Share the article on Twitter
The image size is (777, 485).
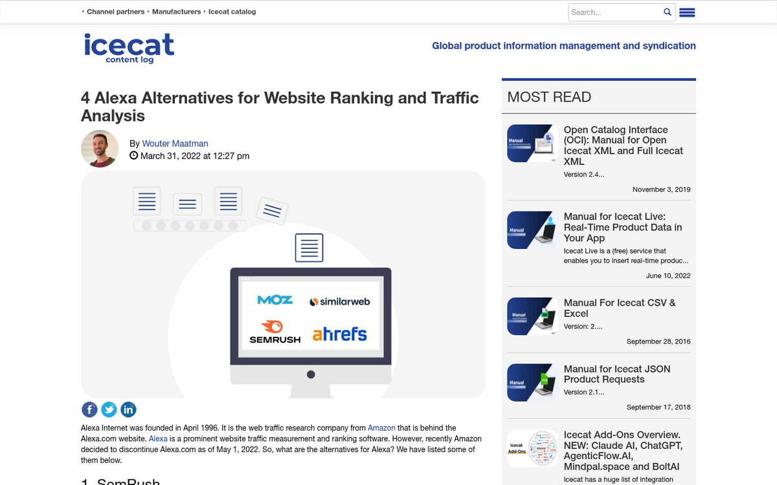[x=109, y=409]
